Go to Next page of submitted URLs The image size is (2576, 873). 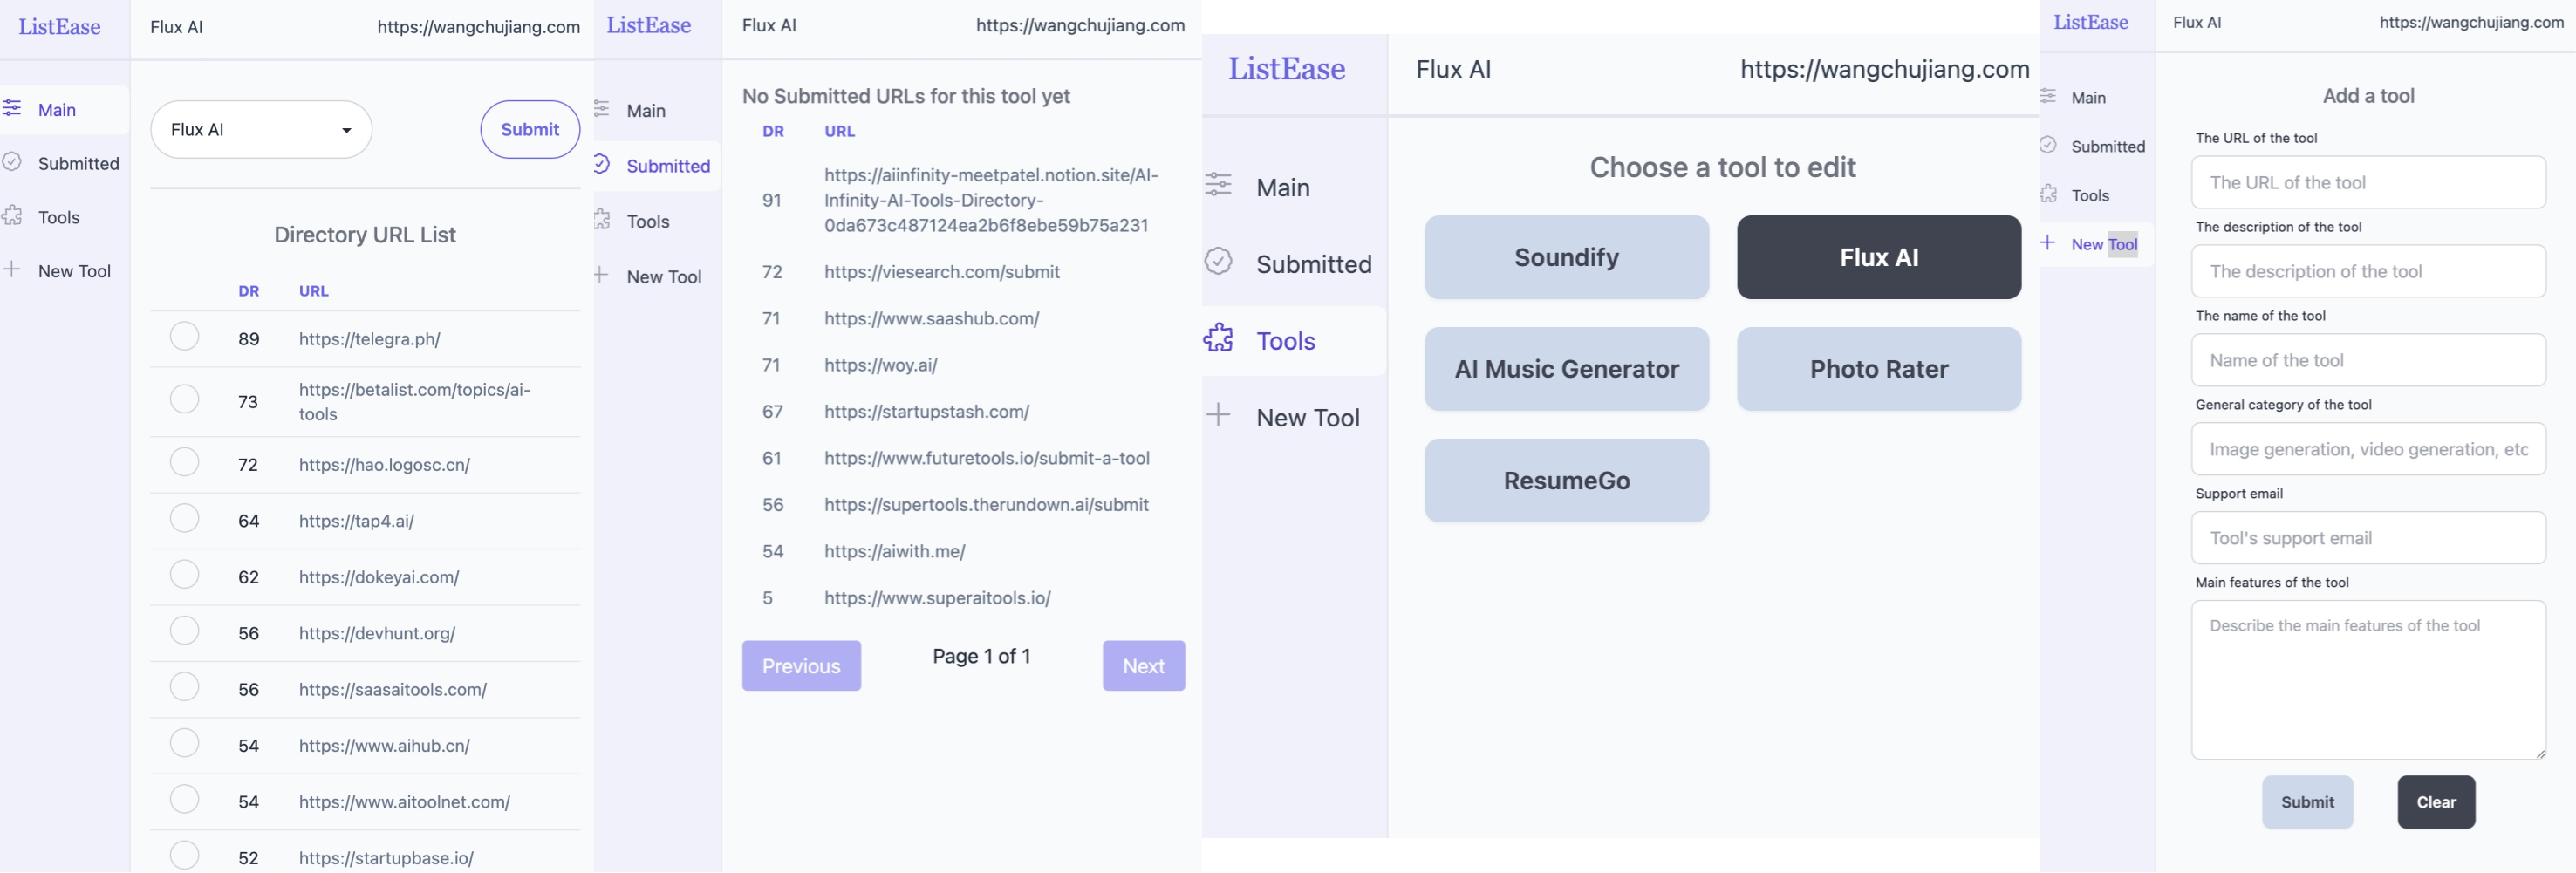point(1143,666)
